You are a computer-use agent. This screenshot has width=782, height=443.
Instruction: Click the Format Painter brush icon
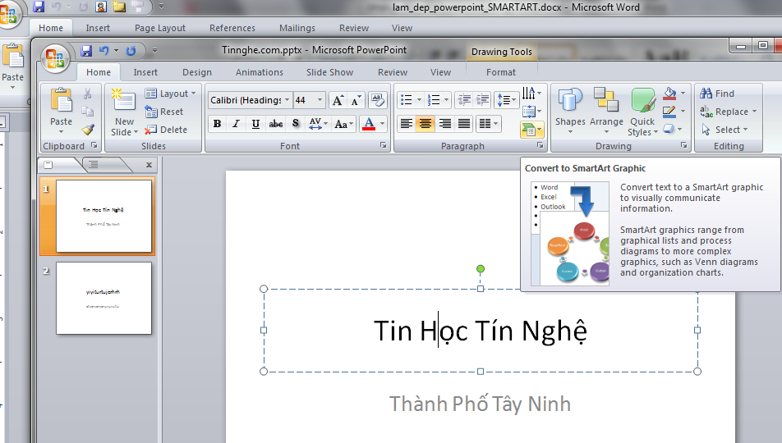[x=88, y=129]
